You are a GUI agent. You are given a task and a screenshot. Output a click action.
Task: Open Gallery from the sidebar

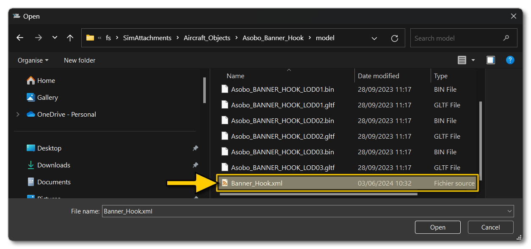(47, 97)
